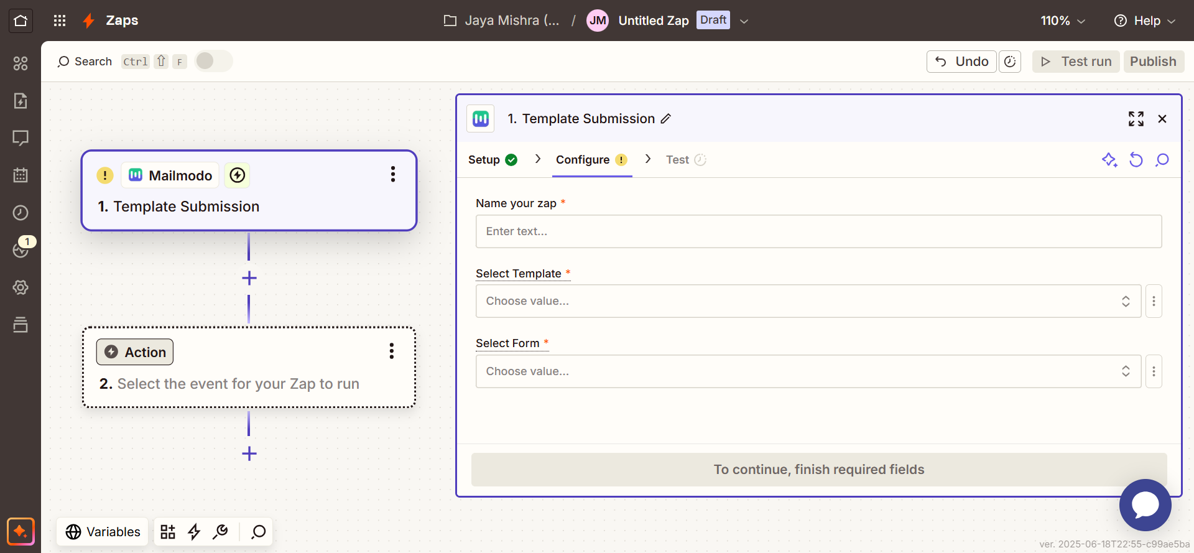Click Search in the editor toolbar
This screenshot has width=1194, height=553.
[x=85, y=62]
